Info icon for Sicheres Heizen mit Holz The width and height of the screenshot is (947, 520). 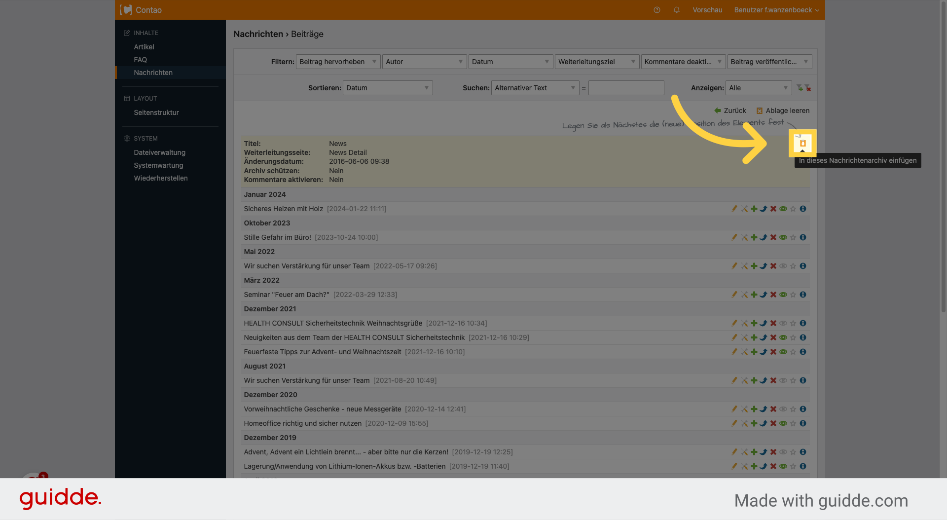pos(803,209)
